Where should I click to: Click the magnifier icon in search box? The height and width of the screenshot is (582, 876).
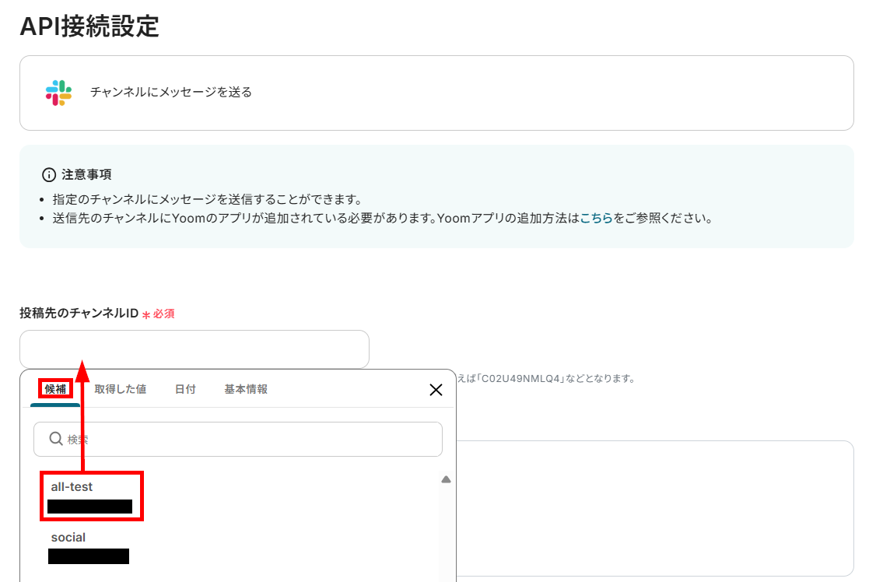pos(56,439)
